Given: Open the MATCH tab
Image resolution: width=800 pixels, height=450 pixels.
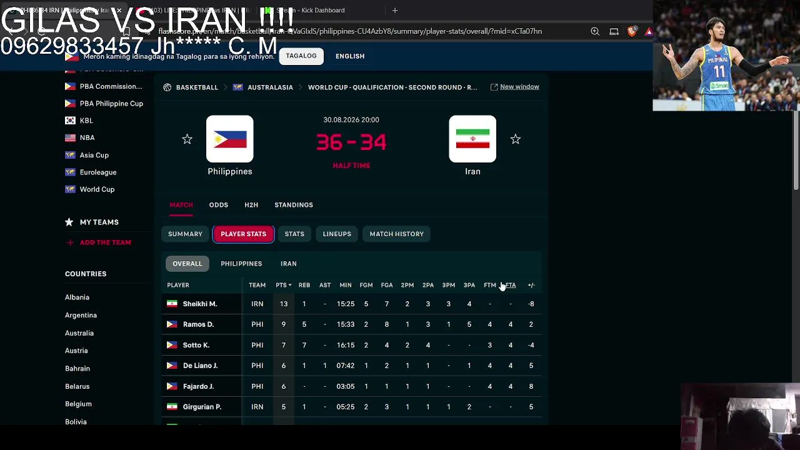Looking at the screenshot, I should point(181,205).
